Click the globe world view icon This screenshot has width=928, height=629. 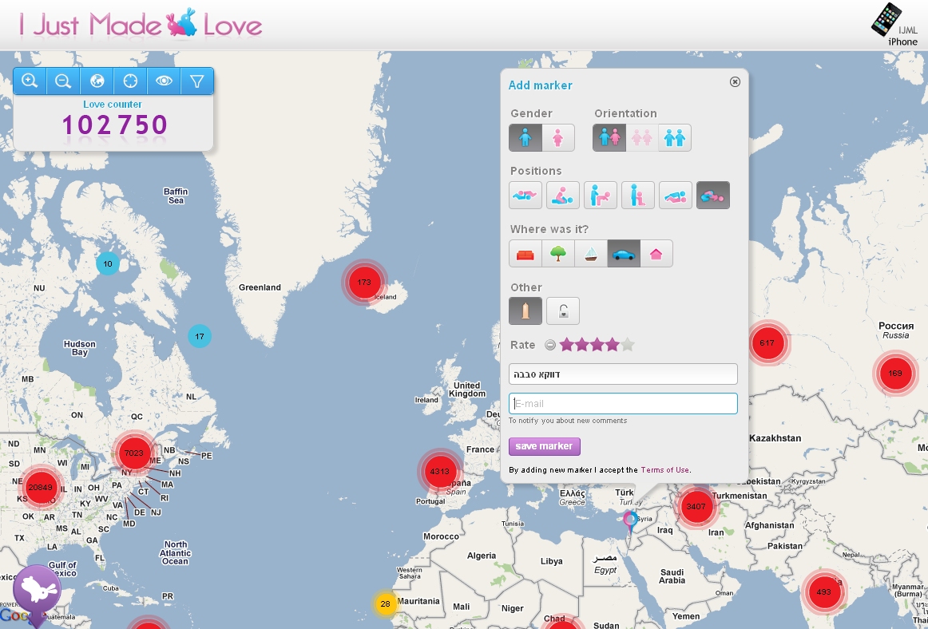(x=97, y=81)
